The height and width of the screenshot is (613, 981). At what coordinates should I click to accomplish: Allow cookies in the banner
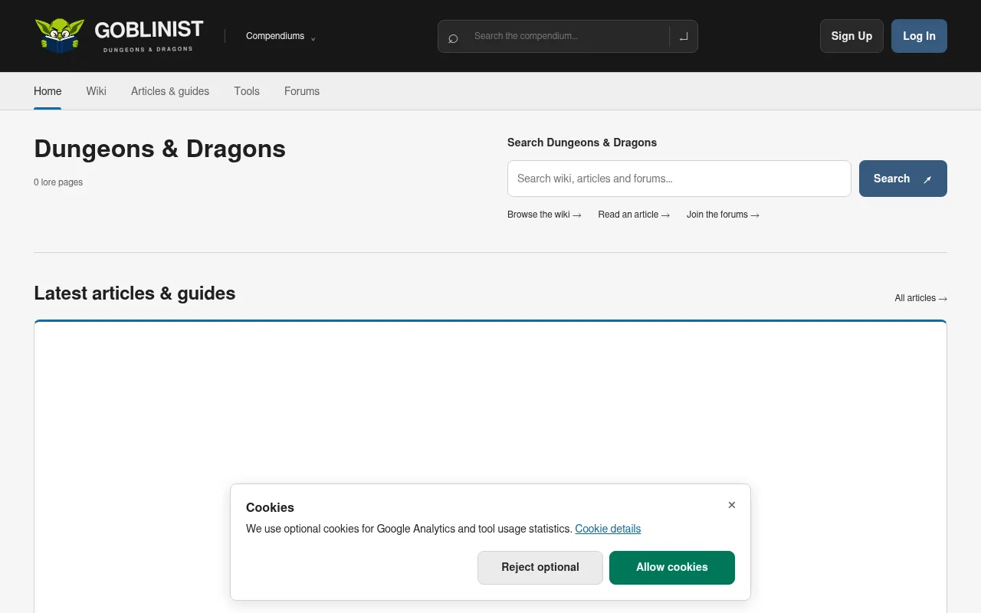672,568
